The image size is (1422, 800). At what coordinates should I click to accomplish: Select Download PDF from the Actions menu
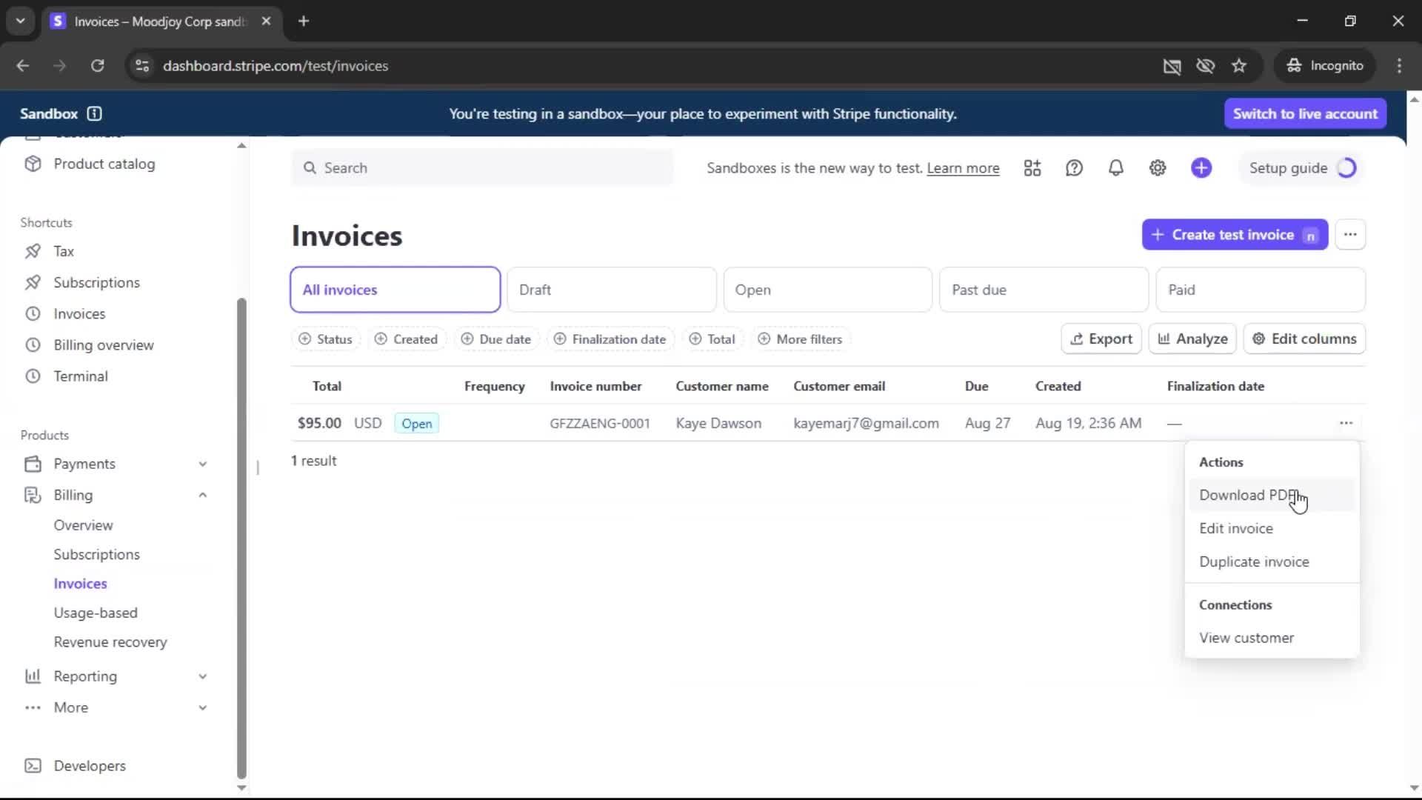1248,495
